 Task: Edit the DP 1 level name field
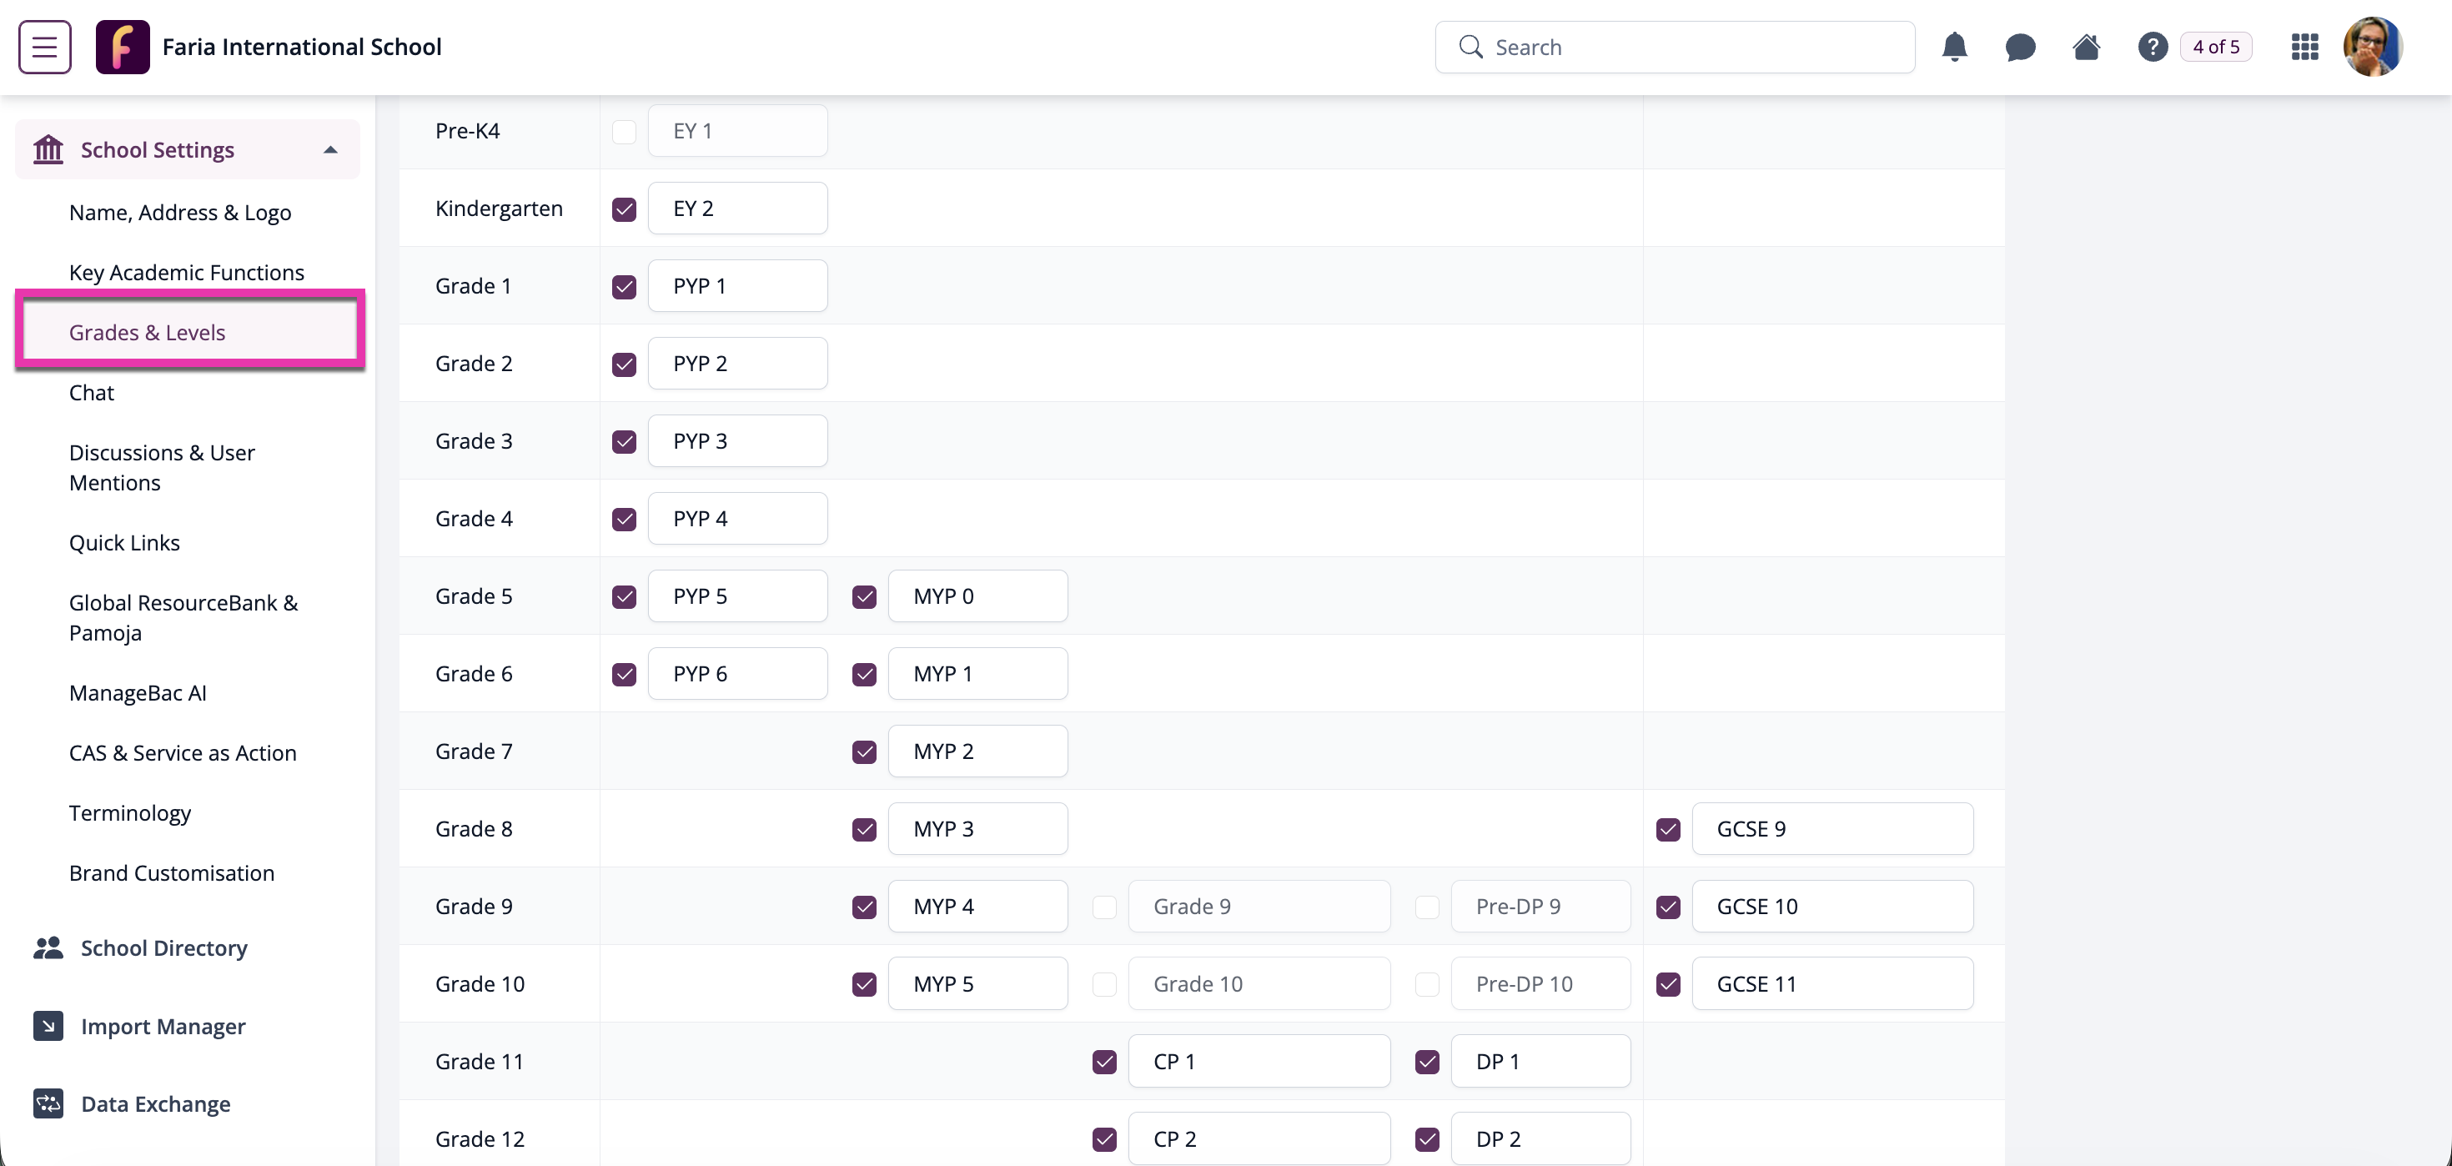click(1540, 1061)
